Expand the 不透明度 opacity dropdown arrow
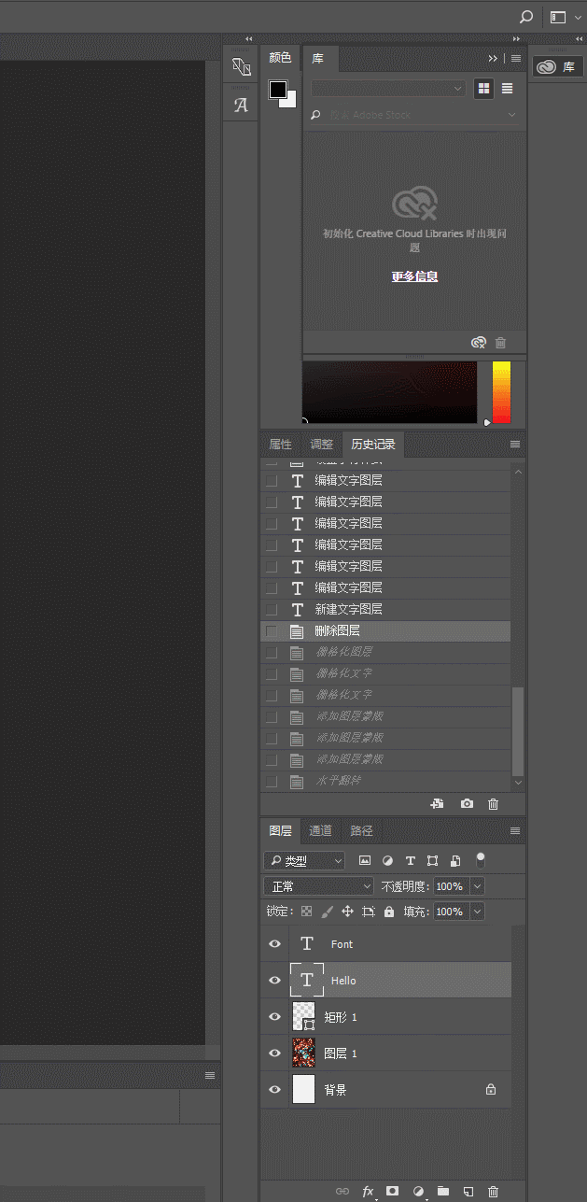587x1202 pixels. (x=477, y=886)
